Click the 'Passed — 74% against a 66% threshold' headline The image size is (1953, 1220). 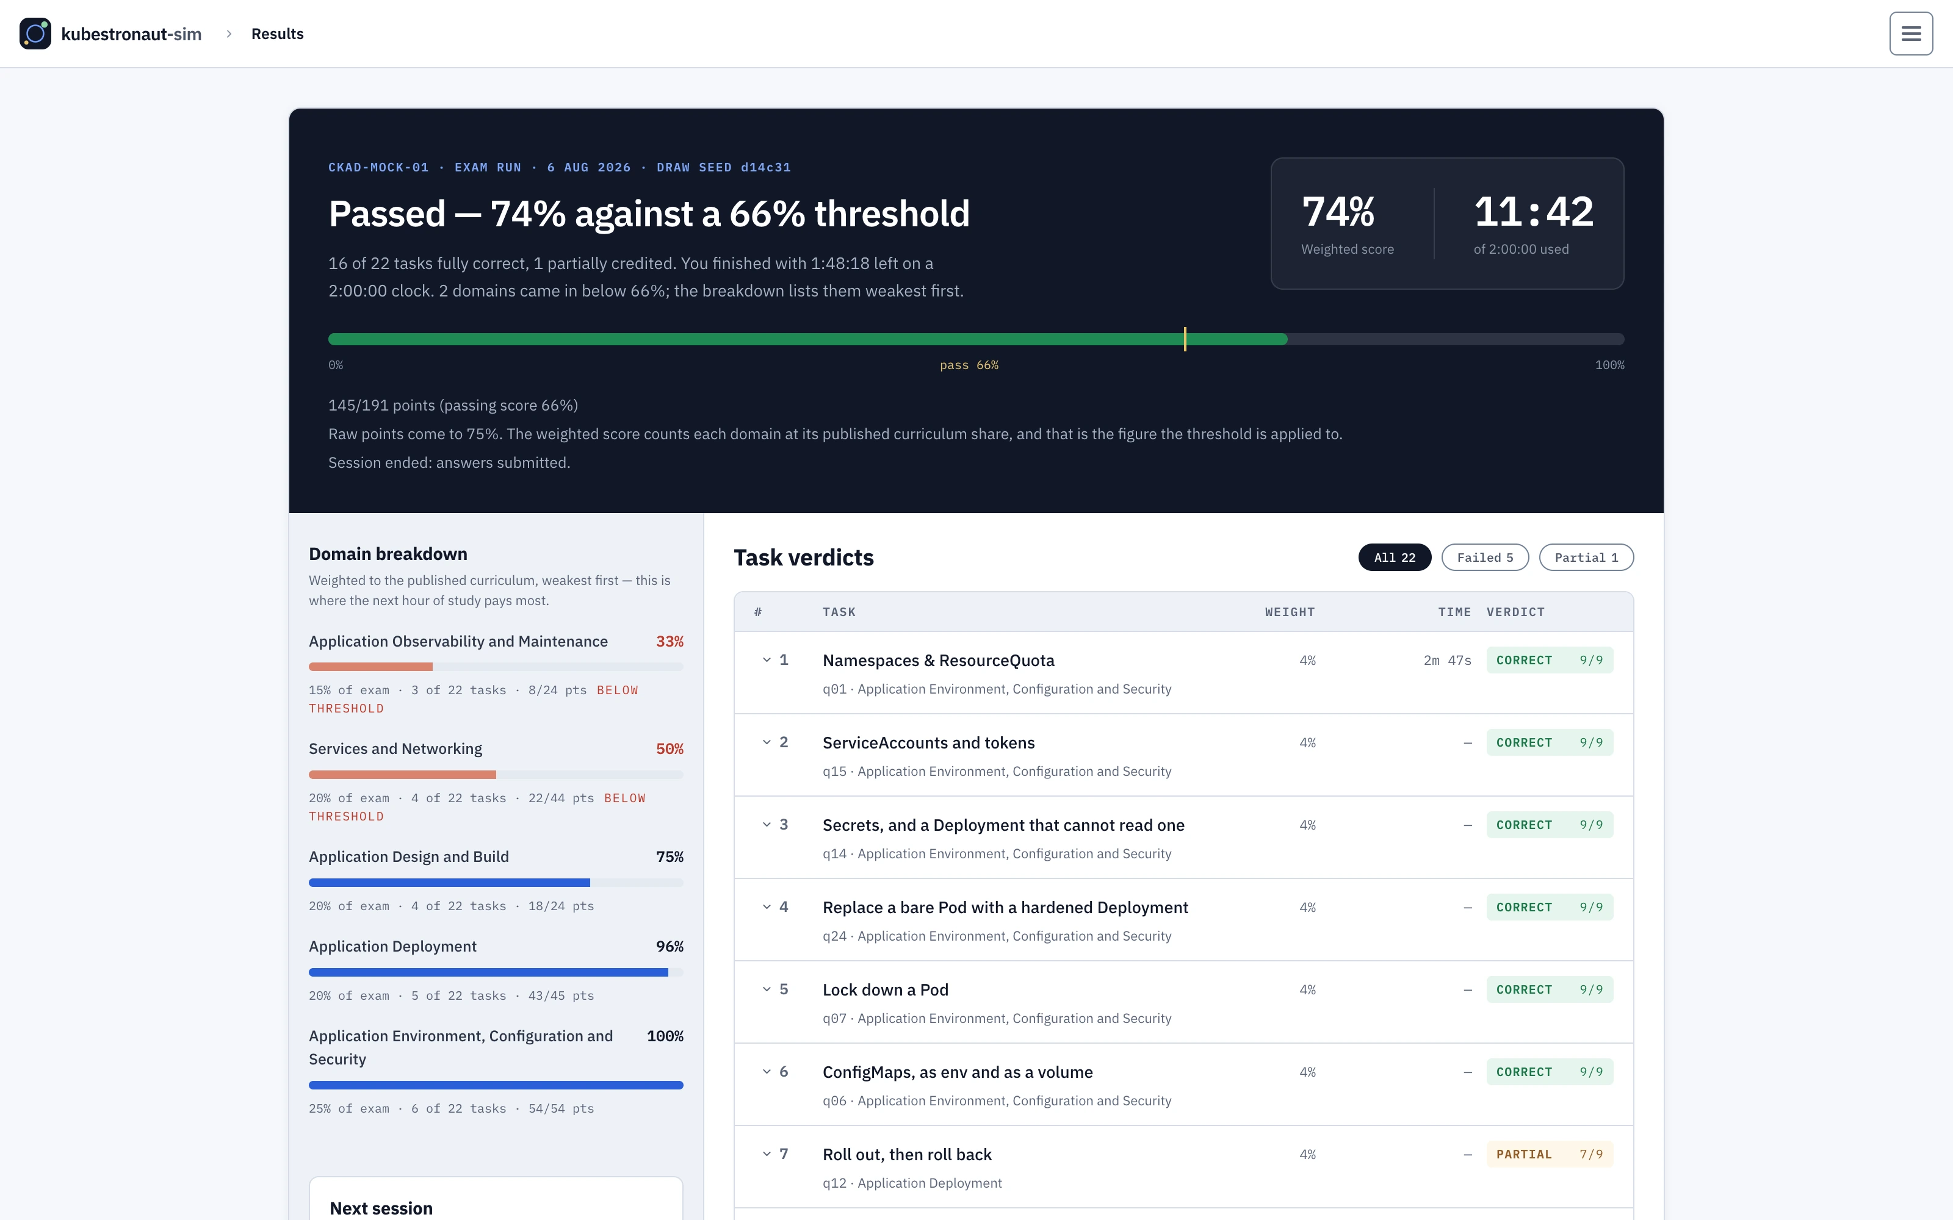click(x=649, y=214)
